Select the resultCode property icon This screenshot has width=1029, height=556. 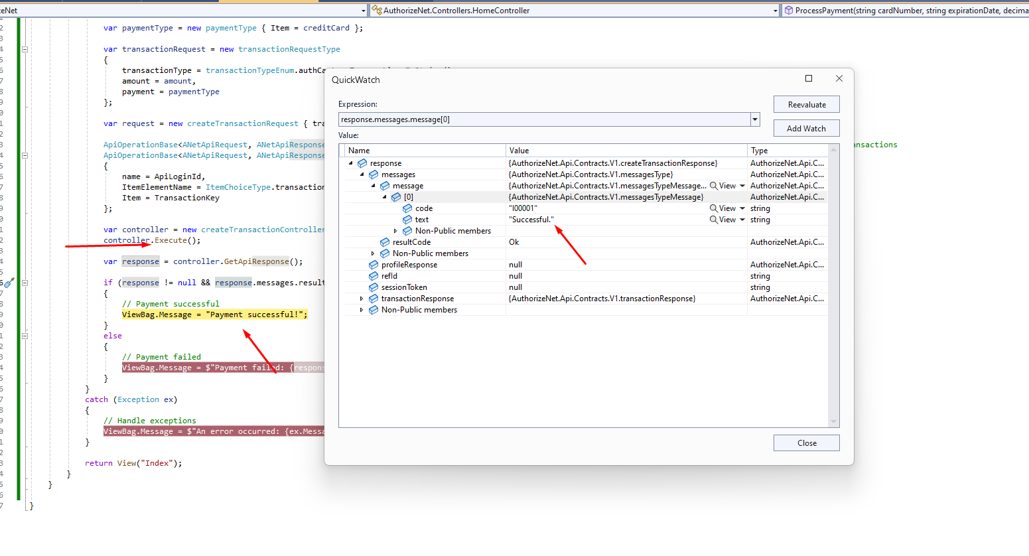tap(385, 242)
